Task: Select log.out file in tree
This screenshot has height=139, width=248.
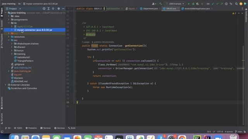Action: tap(17, 75)
